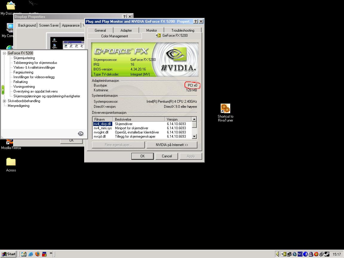
Task: Click the NVIDIA menu pin button in the tree panel
Action: [x=81, y=133]
